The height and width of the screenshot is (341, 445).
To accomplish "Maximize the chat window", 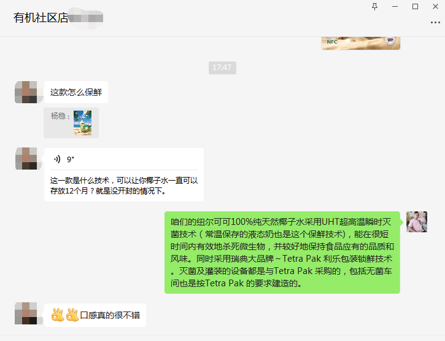I will (415, 6).
